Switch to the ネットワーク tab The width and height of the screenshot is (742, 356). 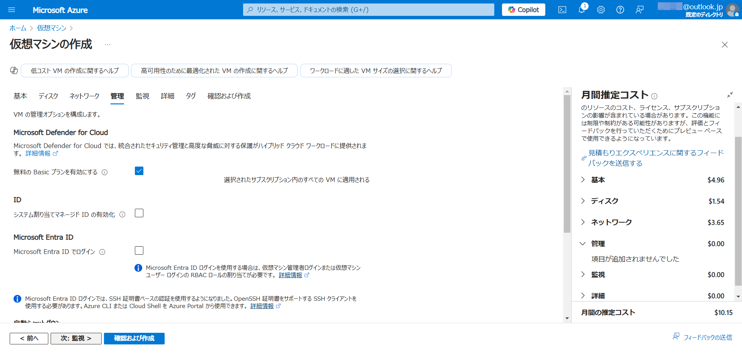tap(84, 96)
